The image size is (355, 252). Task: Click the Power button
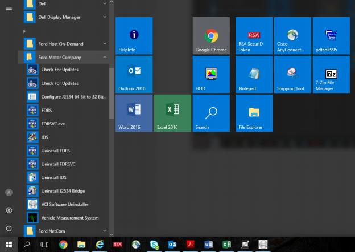pos(9,229)
